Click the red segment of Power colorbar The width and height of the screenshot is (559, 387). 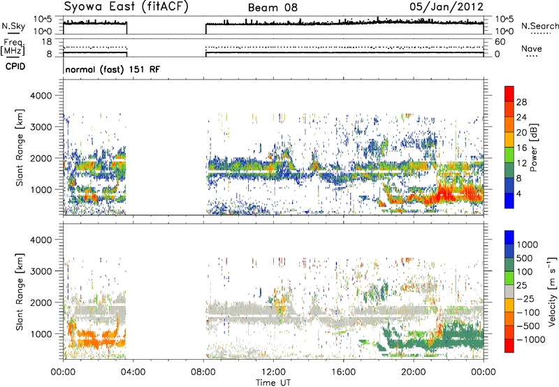coord(509,94)
